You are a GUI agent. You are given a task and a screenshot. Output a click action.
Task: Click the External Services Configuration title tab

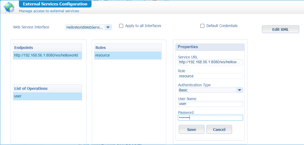click(x=55, y=4)
